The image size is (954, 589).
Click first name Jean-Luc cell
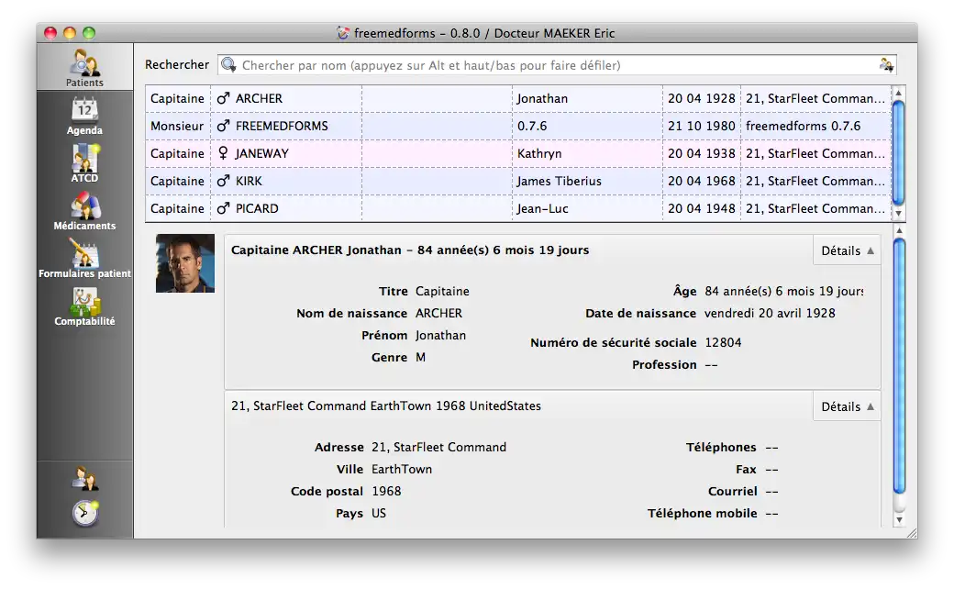pos(587,208)
